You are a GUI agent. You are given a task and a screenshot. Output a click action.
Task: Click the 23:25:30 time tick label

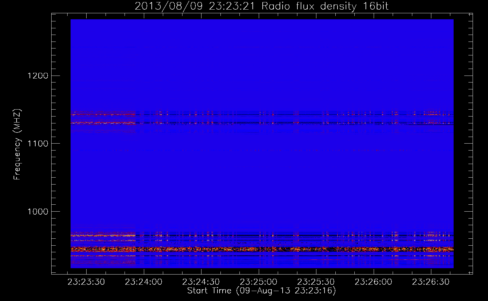[316, 282]
